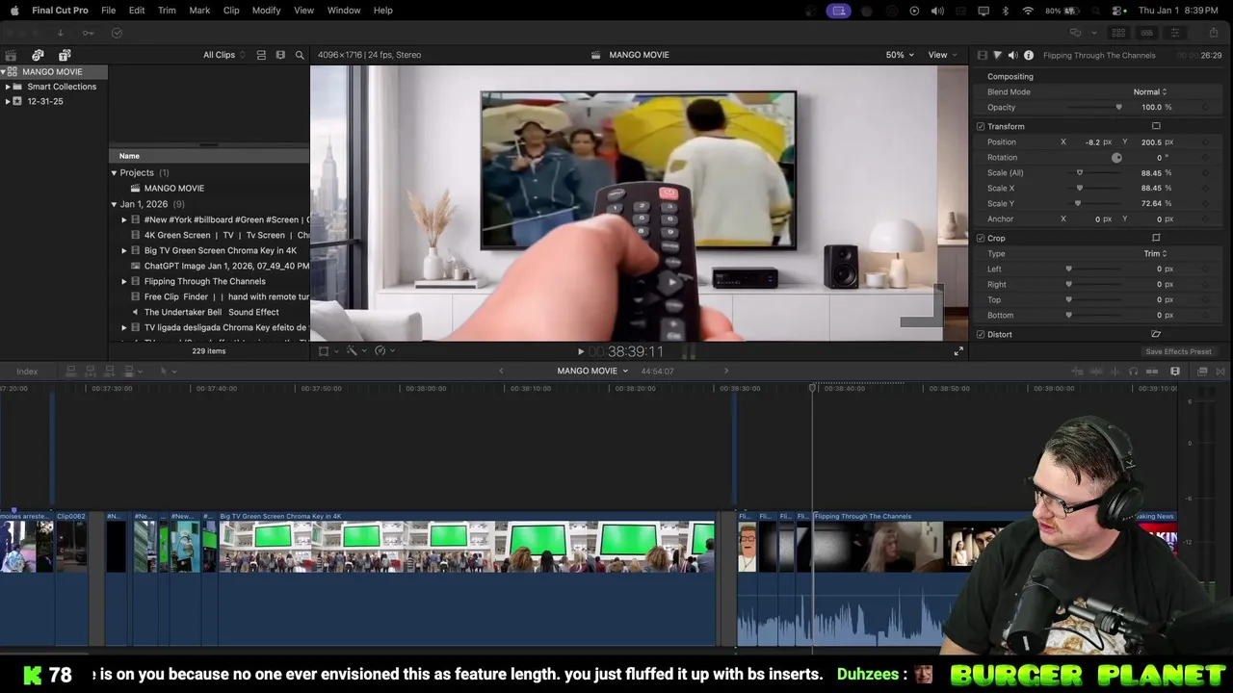Toggle timeline headphones audio skimming
The image size is (1233, 693).
coord(1133,372)
